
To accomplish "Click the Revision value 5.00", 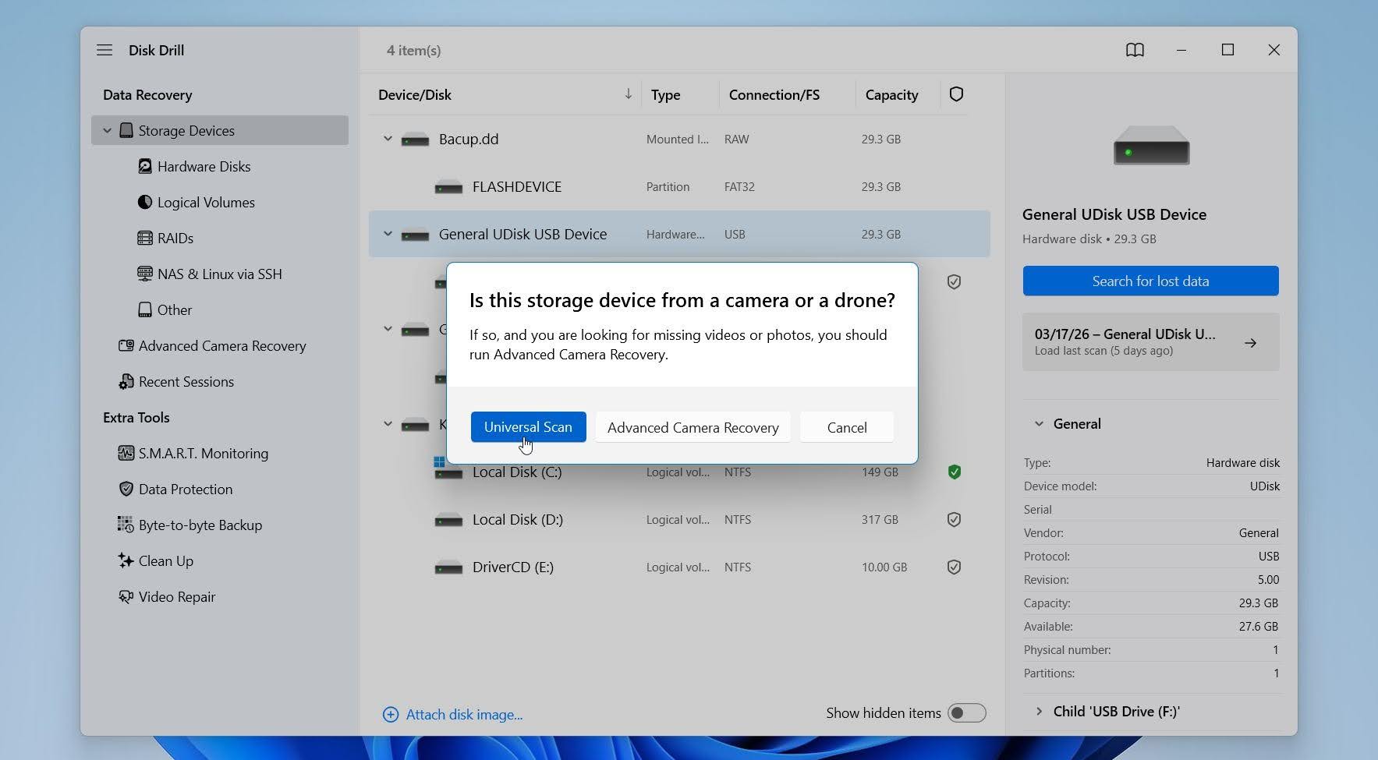I will point(1268,579).
